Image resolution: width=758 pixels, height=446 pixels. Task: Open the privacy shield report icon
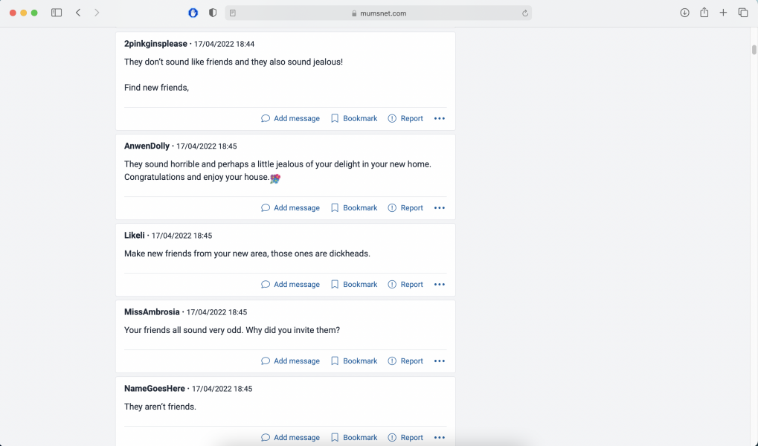click(213, 13)
